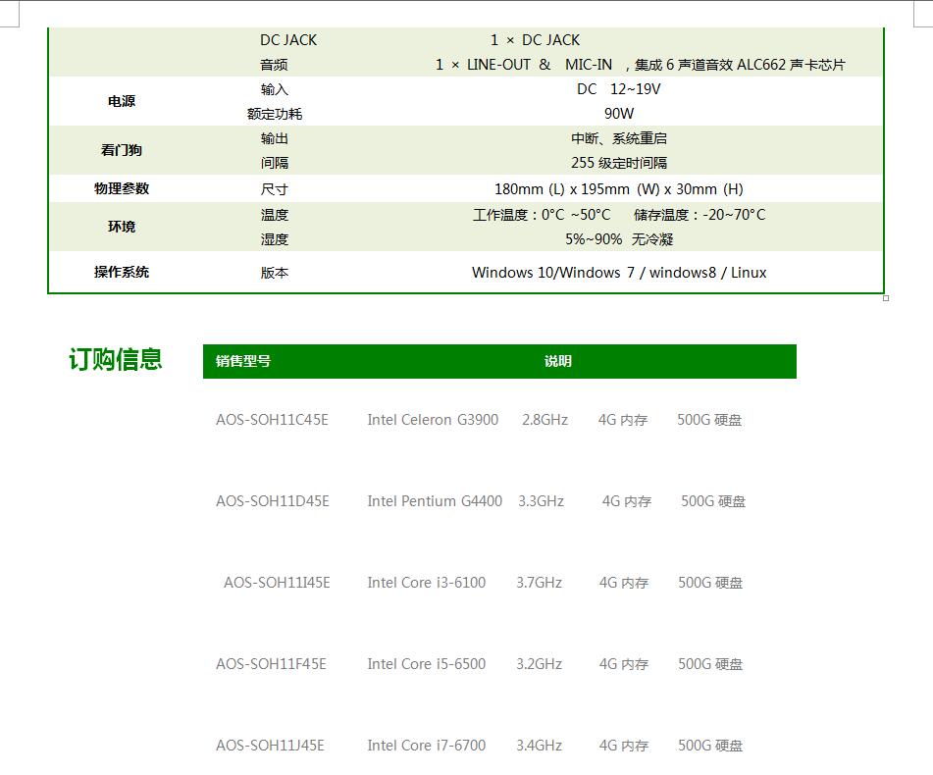The width and height of the screenshot is (933, 775).
Task: Click the 操作系统 row label
Action: (x=122, y=272)
